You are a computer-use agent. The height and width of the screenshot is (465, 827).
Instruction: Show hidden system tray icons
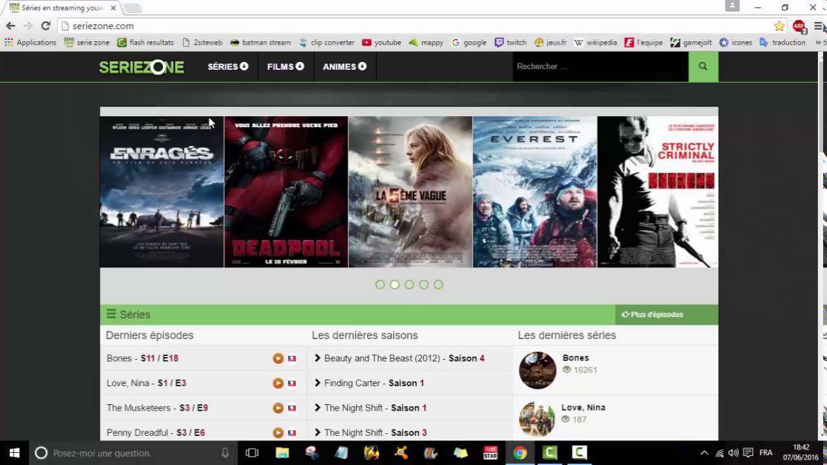point(704,453)
